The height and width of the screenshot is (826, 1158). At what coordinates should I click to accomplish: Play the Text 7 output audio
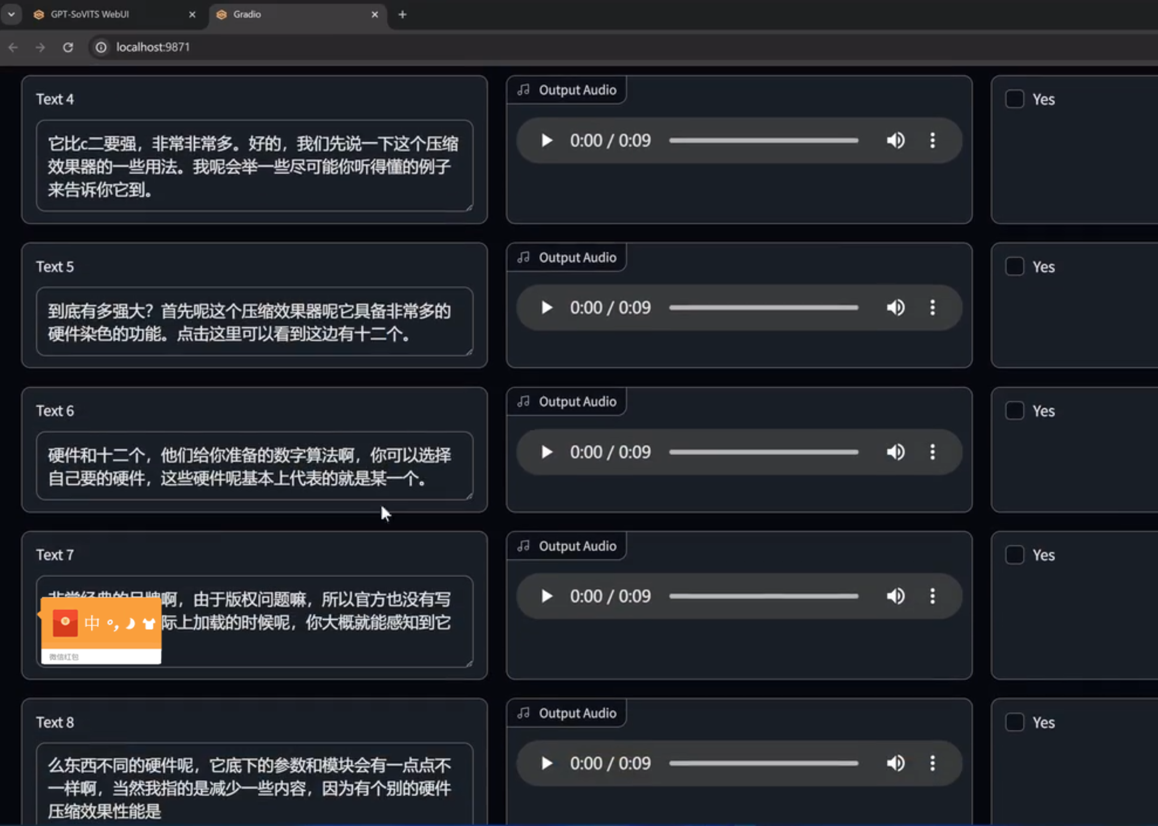click(547, 596)
